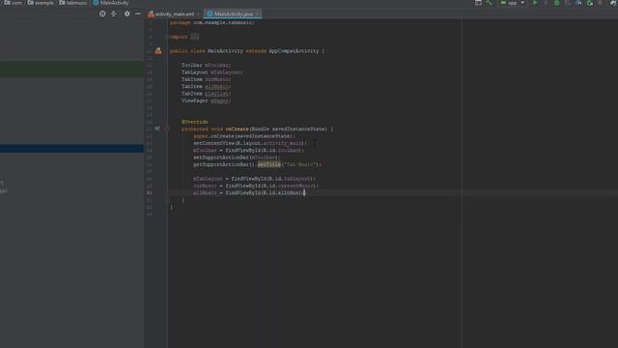Click the Attach Debugger bug-with-arrow icon

590,3
